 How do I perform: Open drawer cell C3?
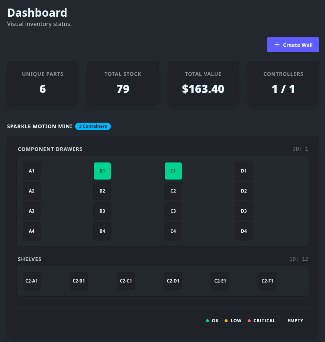[173, 211]
